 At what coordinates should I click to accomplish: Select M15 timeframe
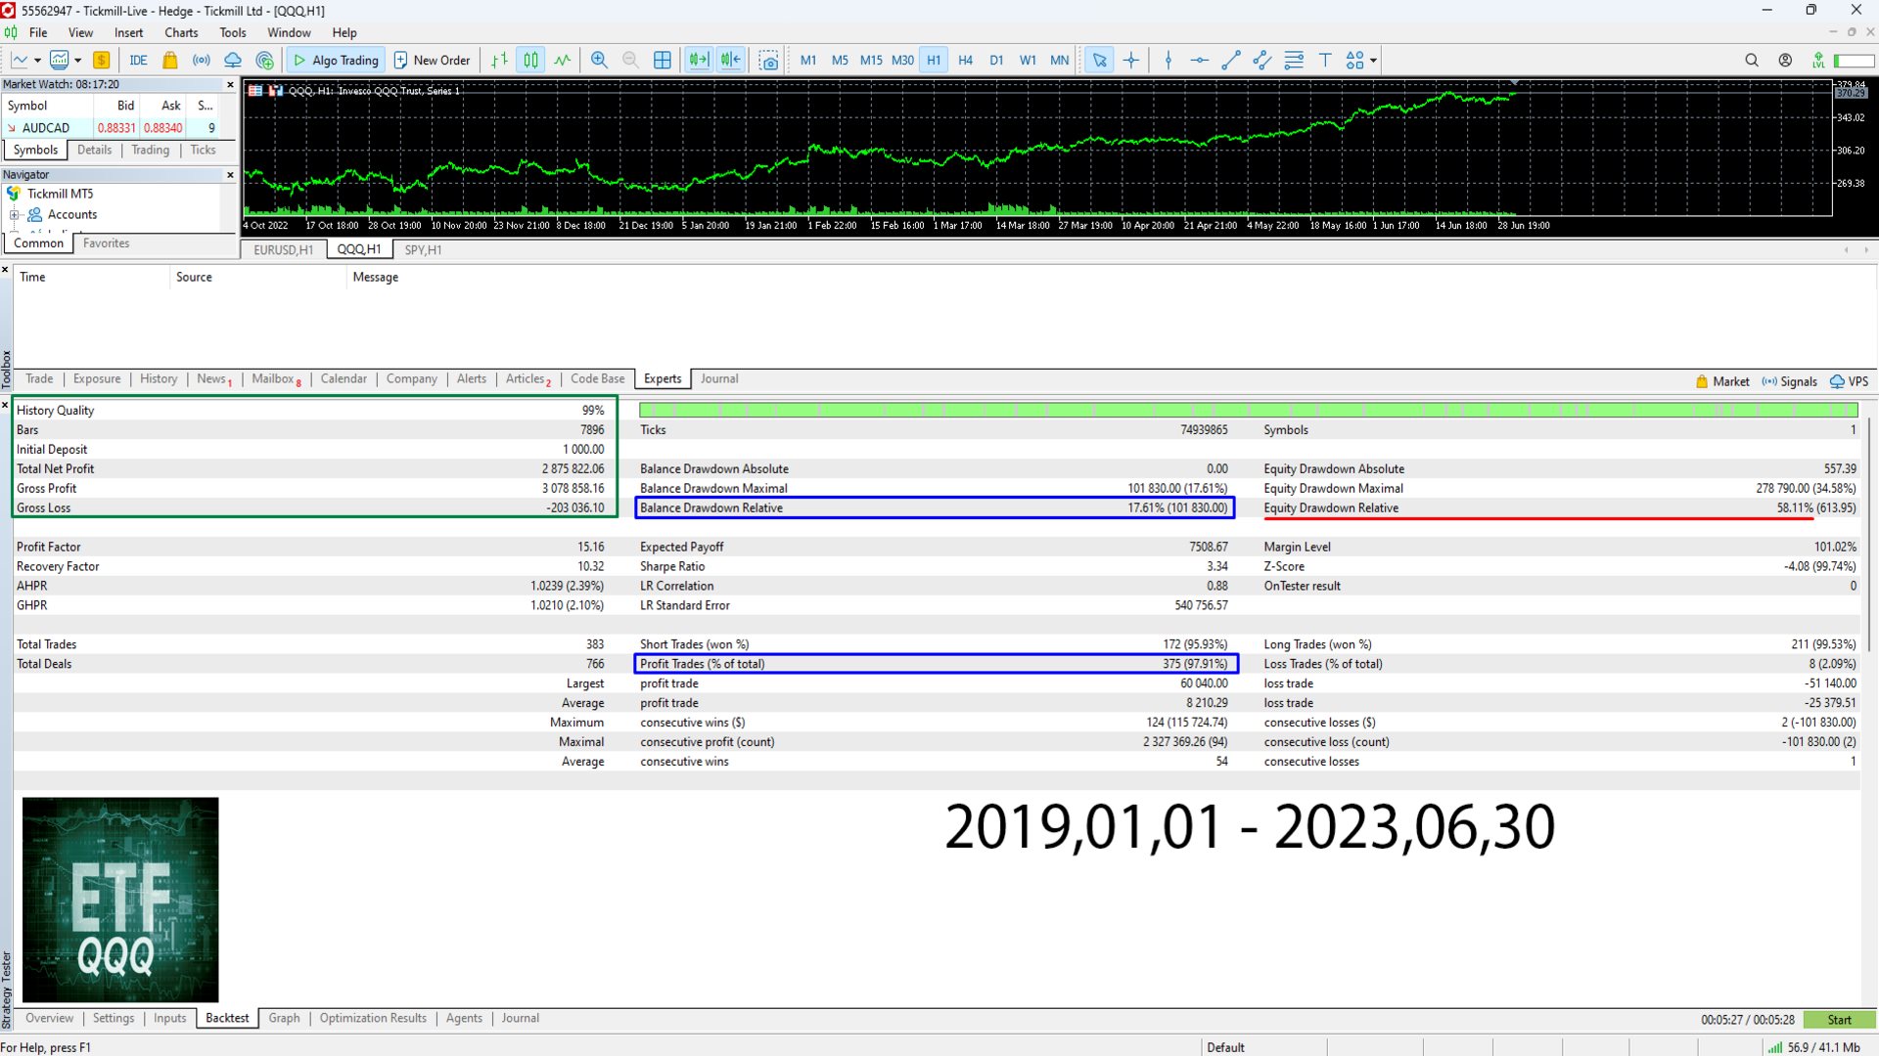pos(871,60)
